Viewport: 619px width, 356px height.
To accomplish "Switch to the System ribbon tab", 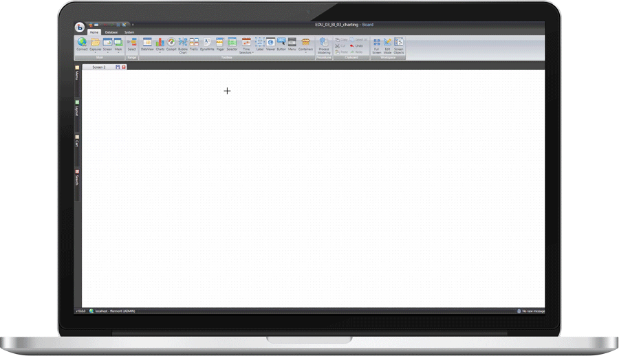I will 129,32.
